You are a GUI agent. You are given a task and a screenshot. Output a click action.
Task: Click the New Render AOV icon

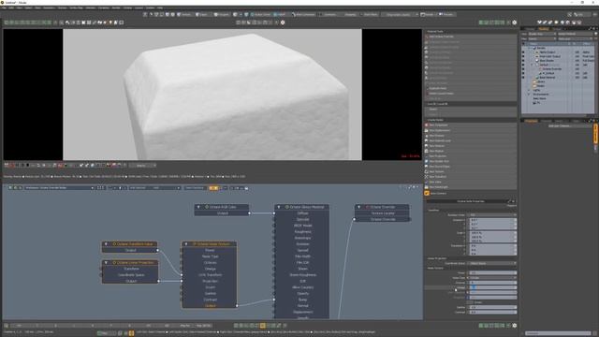(x=427, y=161)
